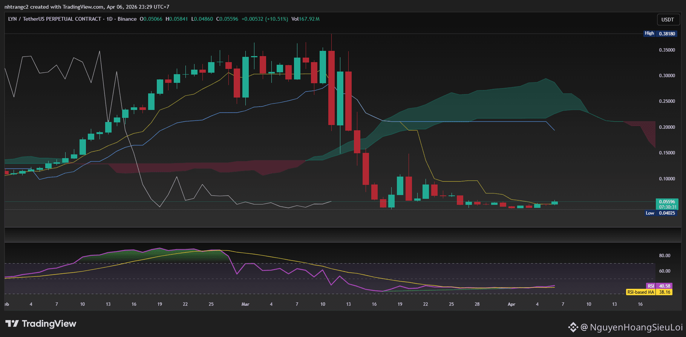
Task: Select the LYN / TetherUS PERPETUAL CONTRACT symbol title
Action: pyautogui.click(x=55, y=19)
